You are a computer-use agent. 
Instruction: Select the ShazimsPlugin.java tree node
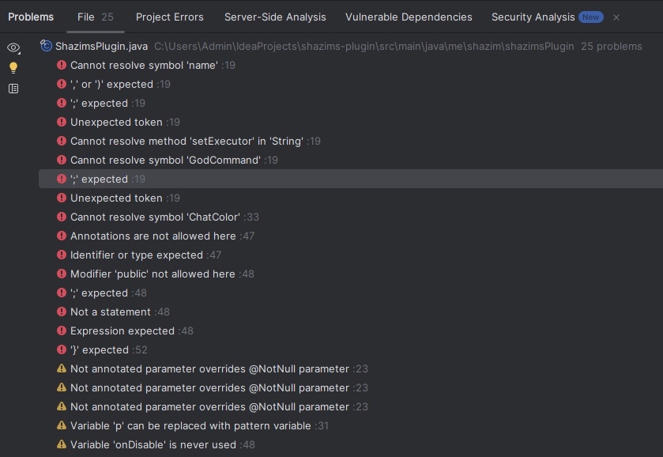(x=101, y=47)
